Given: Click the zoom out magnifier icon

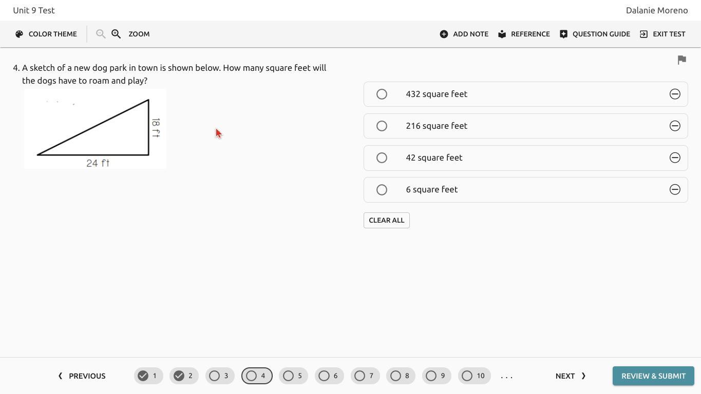Looking at the screenshot, I should tap(101, 34).
